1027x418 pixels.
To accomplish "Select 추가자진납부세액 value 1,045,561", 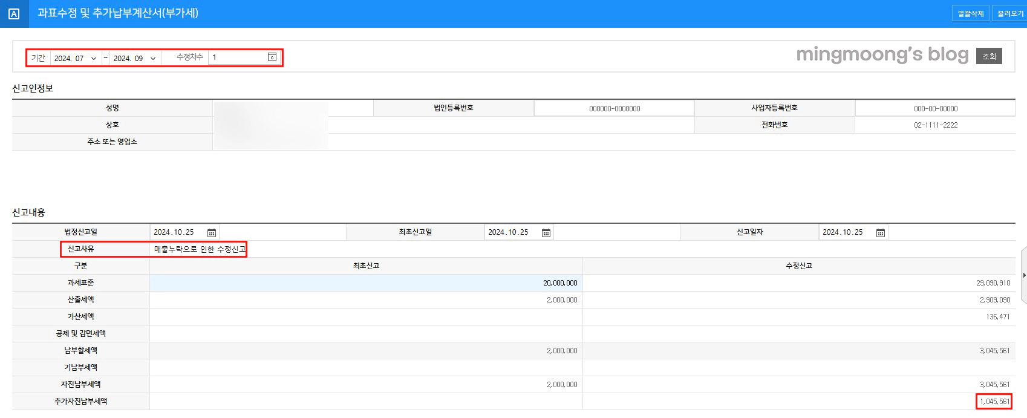I will 995,402.
